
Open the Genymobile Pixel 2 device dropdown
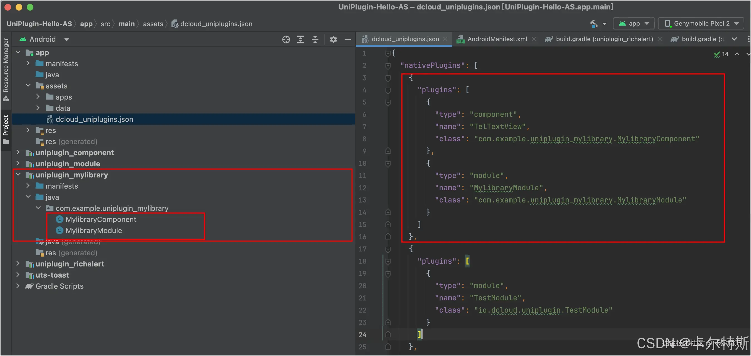[701, 24]
